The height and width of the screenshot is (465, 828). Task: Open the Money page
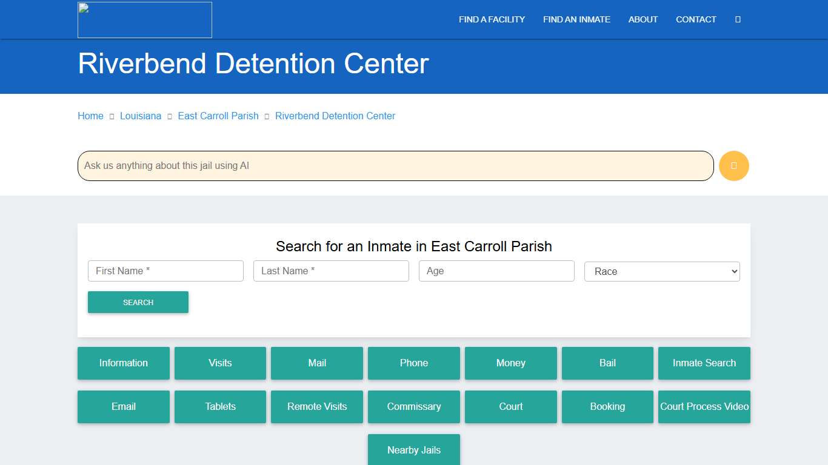click(510, 363)
